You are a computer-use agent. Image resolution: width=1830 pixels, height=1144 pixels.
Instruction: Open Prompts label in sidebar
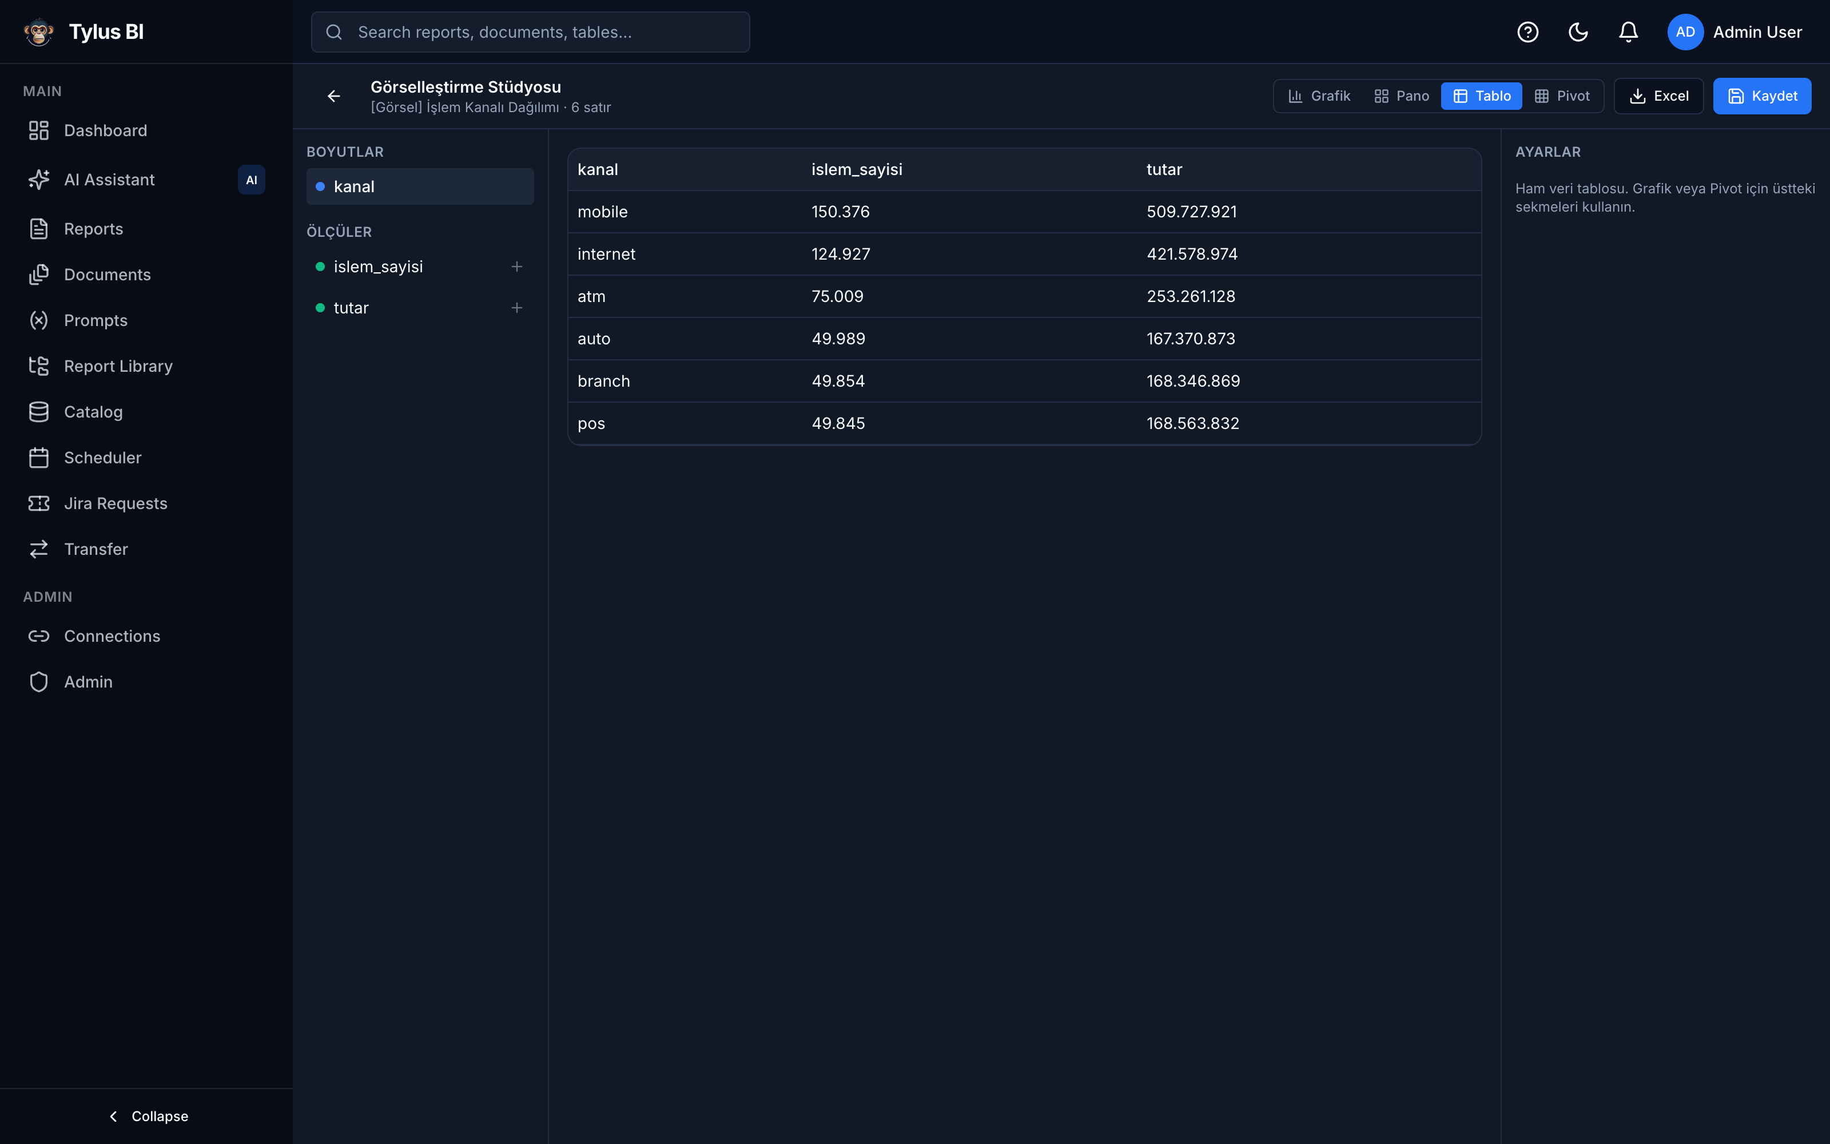pos(96,320)
